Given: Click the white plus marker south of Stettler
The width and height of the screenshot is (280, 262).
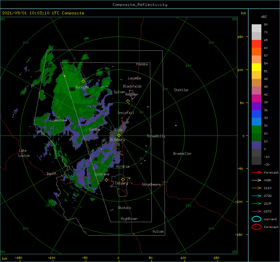Looking at the screenshot, I should pyautogui.click(x=176, y=125).
